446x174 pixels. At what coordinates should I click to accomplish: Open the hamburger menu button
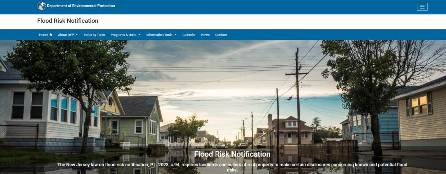[x=422, y=7]
